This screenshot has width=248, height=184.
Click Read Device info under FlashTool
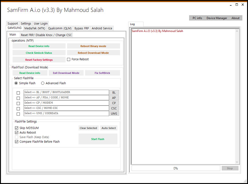click(30, 73)
